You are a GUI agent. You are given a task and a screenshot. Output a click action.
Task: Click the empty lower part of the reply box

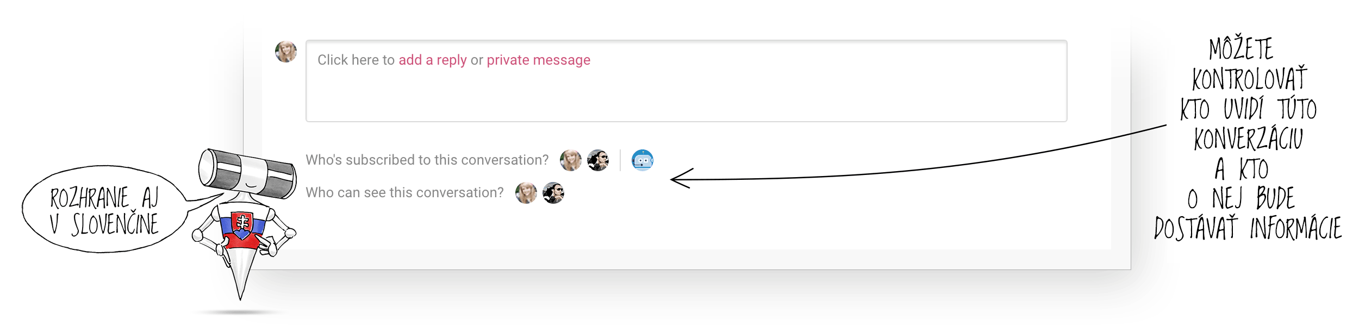686,99
